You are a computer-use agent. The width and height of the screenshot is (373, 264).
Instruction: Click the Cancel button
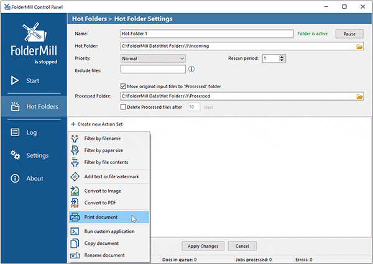(242, 246)
